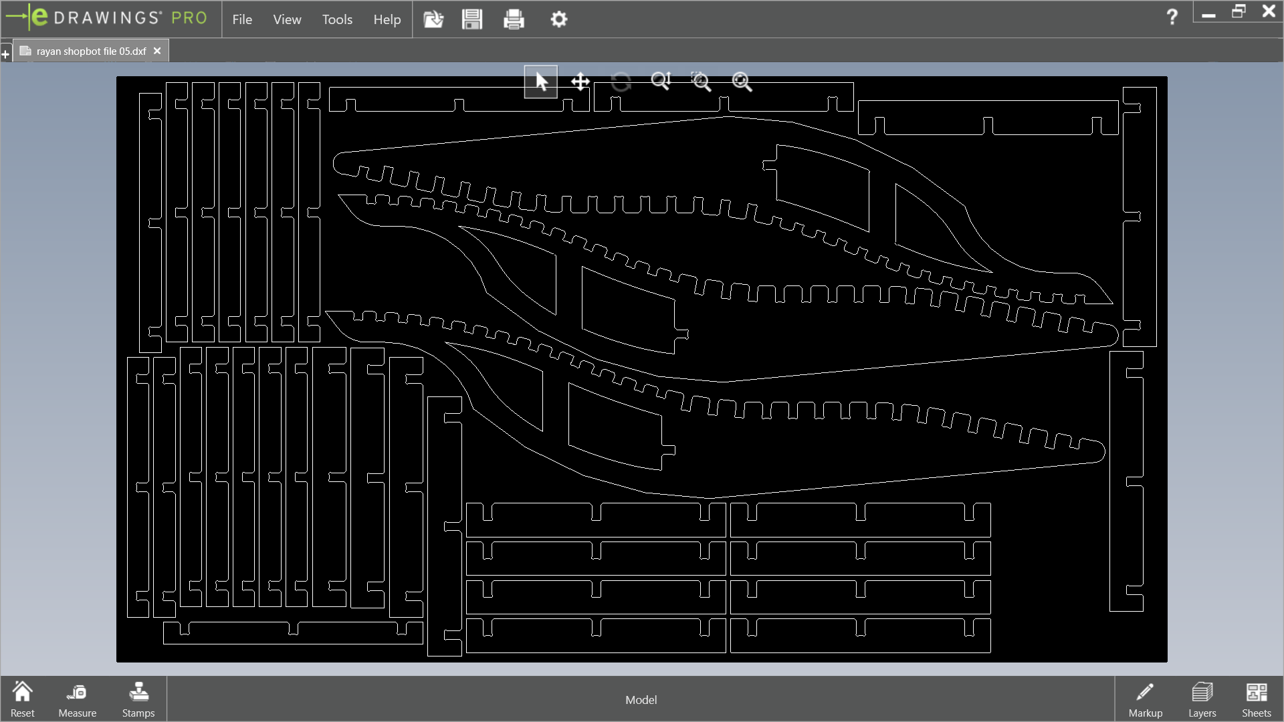Select the Zoom to Area tool
The width and height of the screenshot is (1284, 722).
(701, 82)
